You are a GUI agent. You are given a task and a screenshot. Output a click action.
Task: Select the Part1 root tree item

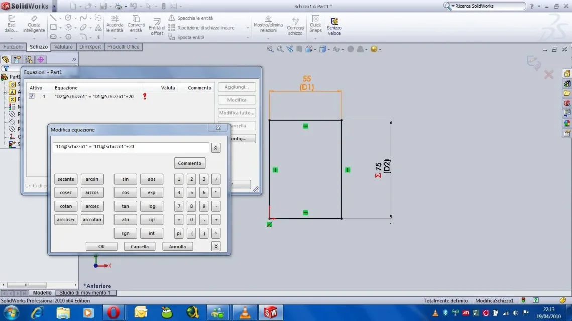pyautogui.click(x=11, y=77)
